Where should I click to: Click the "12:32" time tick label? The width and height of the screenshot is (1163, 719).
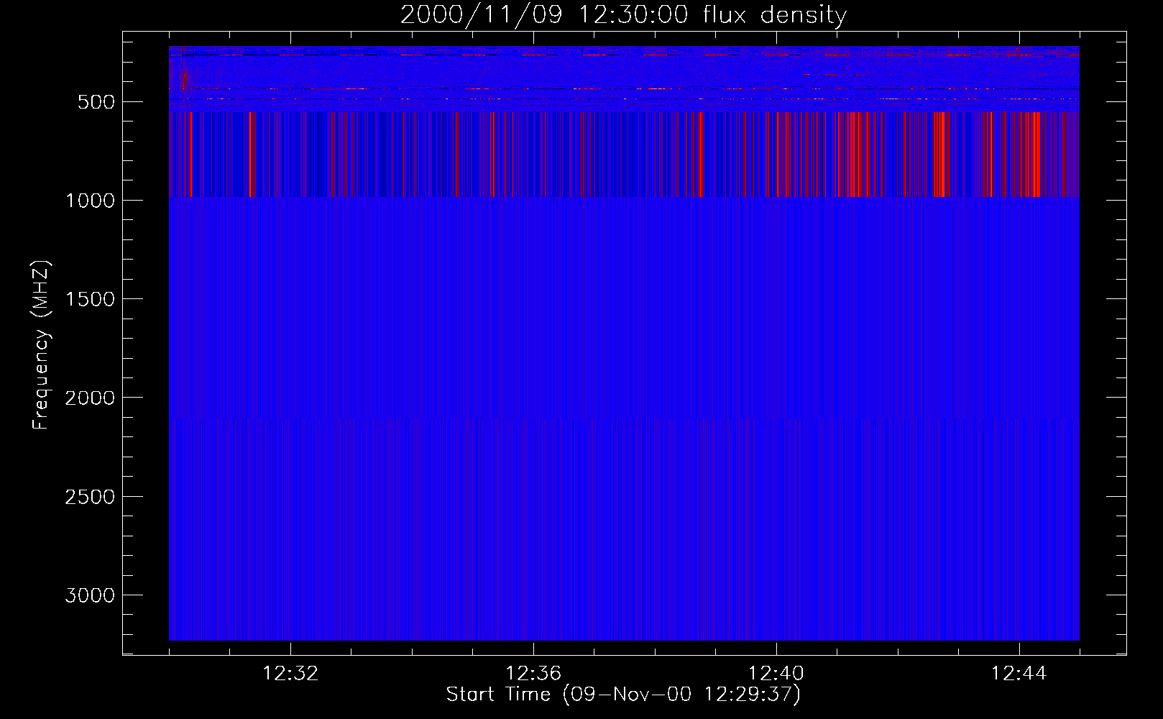(x=290, y=674)
